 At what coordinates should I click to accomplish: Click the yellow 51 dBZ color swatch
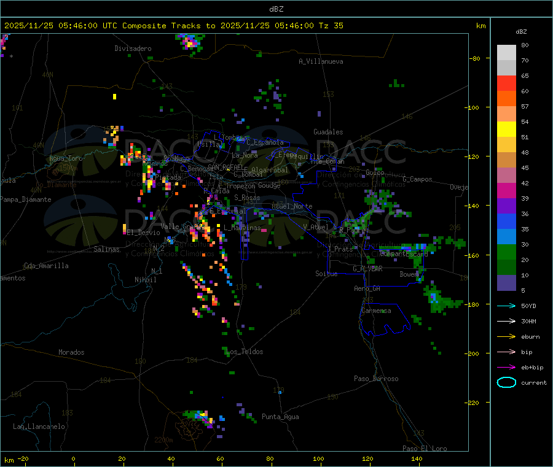pyautogui.click(x=506, y=129)
